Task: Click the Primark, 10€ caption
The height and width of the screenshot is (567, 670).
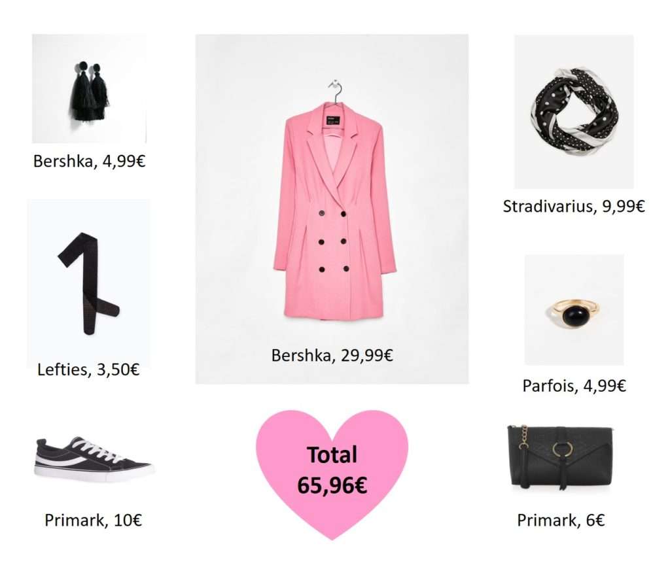Action: pyautogui.click(x=93, y=521)
